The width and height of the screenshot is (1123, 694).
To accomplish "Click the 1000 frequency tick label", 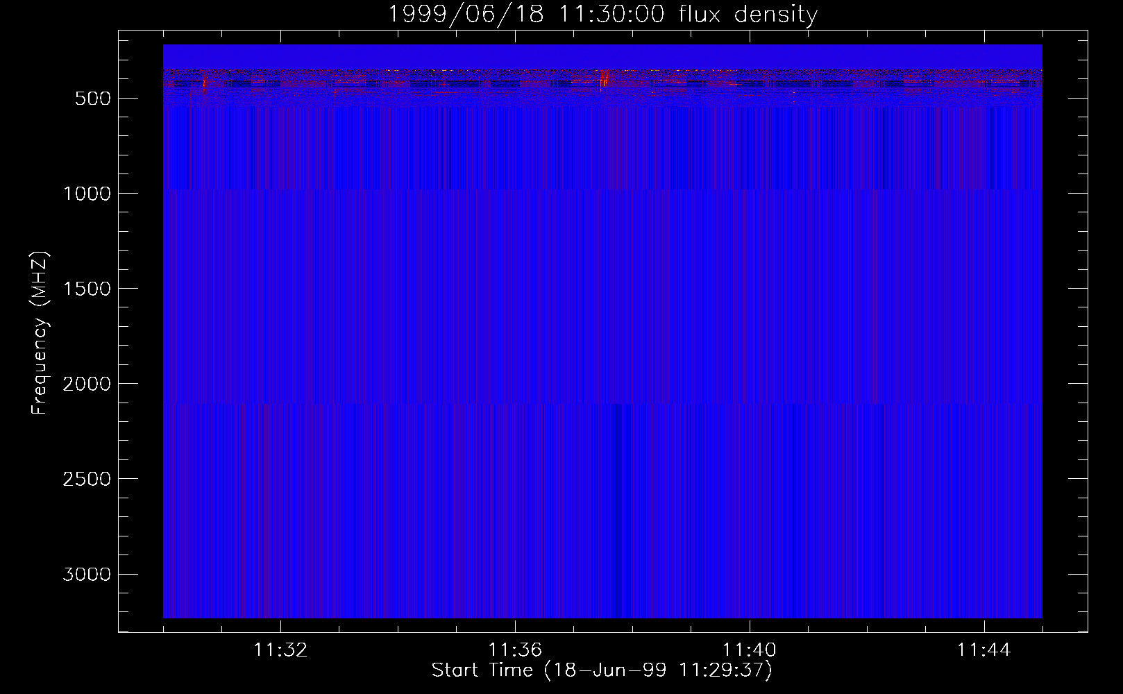I will pyautogui.click(x=87, y=194).
